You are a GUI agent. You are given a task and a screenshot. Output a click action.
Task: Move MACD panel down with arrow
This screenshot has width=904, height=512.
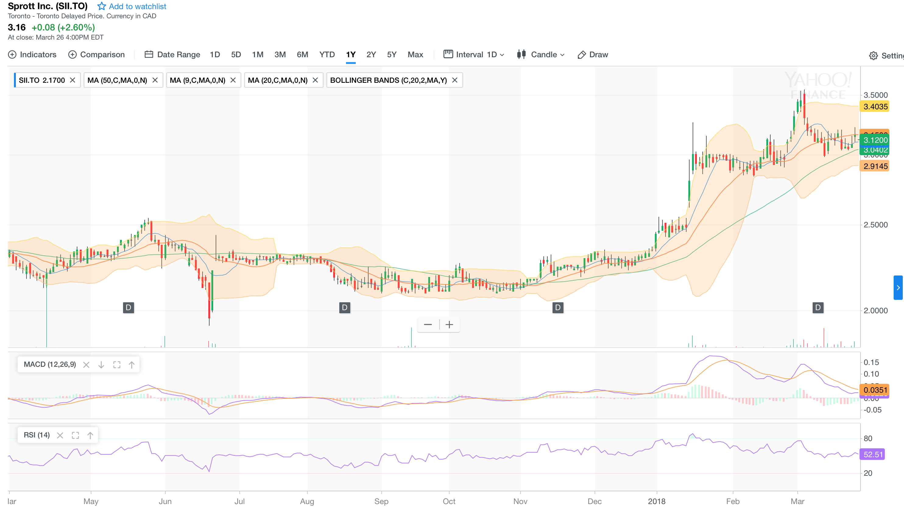click(101, 365)
